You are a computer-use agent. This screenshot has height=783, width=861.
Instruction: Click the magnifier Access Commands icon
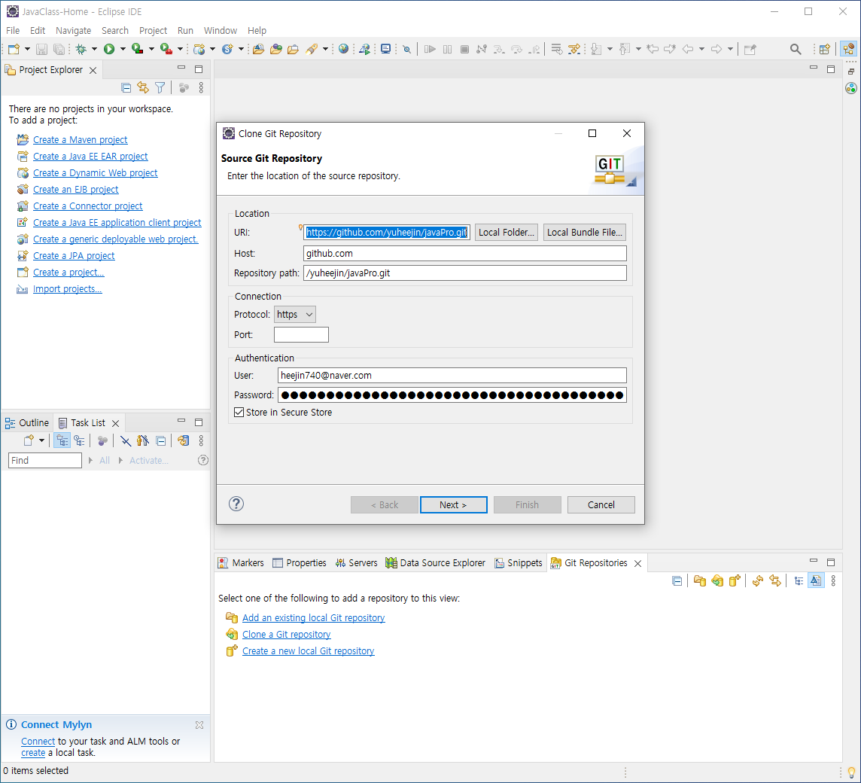click(795, 50)
